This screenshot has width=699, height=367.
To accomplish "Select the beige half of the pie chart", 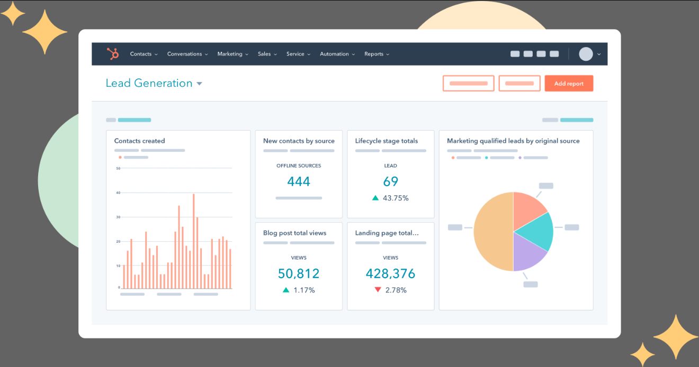I will pyautogui.click(x=492, y=232).
